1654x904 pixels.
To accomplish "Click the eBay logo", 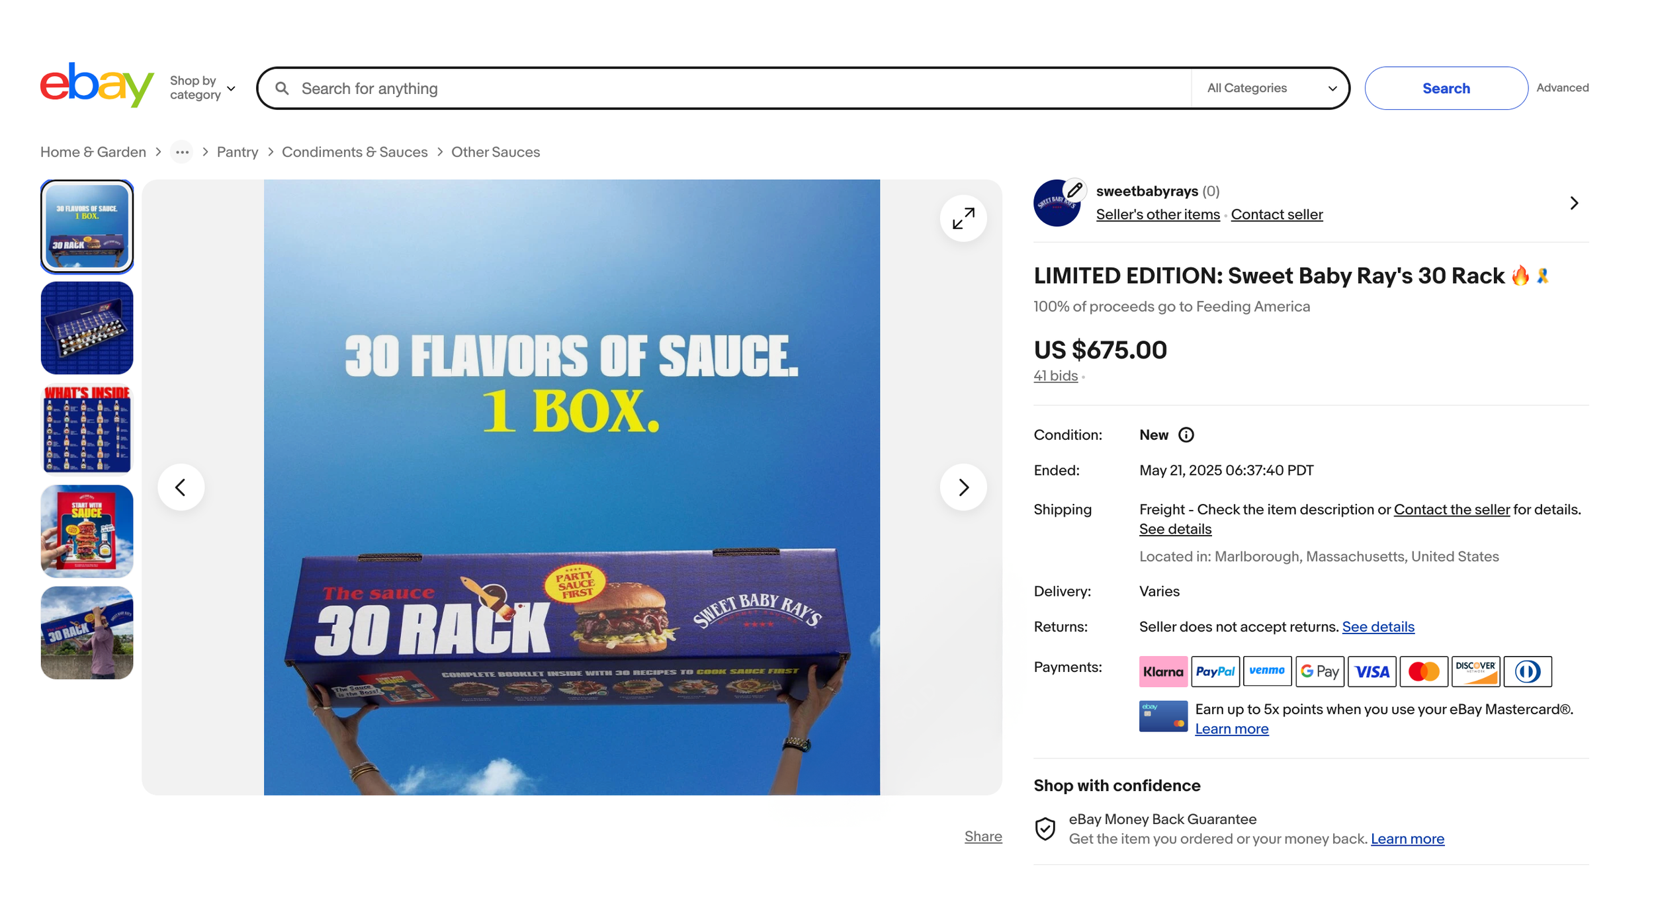I will (x=97, y=85).
